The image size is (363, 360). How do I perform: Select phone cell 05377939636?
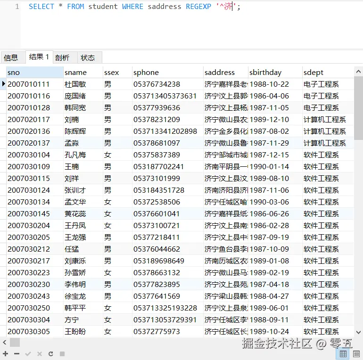tap(168, 108)
